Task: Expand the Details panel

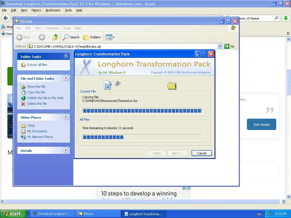Action: [x=66, y=150]
